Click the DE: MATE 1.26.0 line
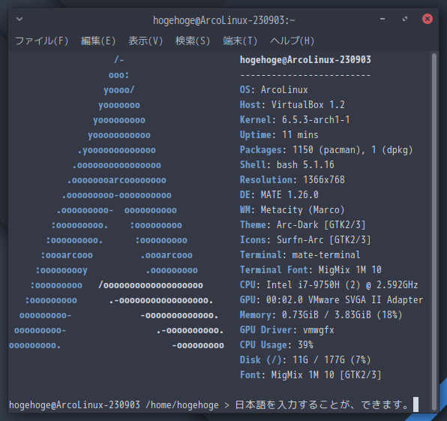Screen dimensions: 447x421 279,195
